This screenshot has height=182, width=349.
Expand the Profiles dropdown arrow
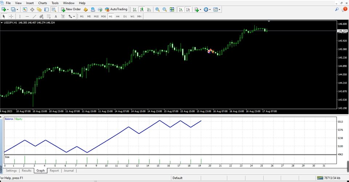17,9
